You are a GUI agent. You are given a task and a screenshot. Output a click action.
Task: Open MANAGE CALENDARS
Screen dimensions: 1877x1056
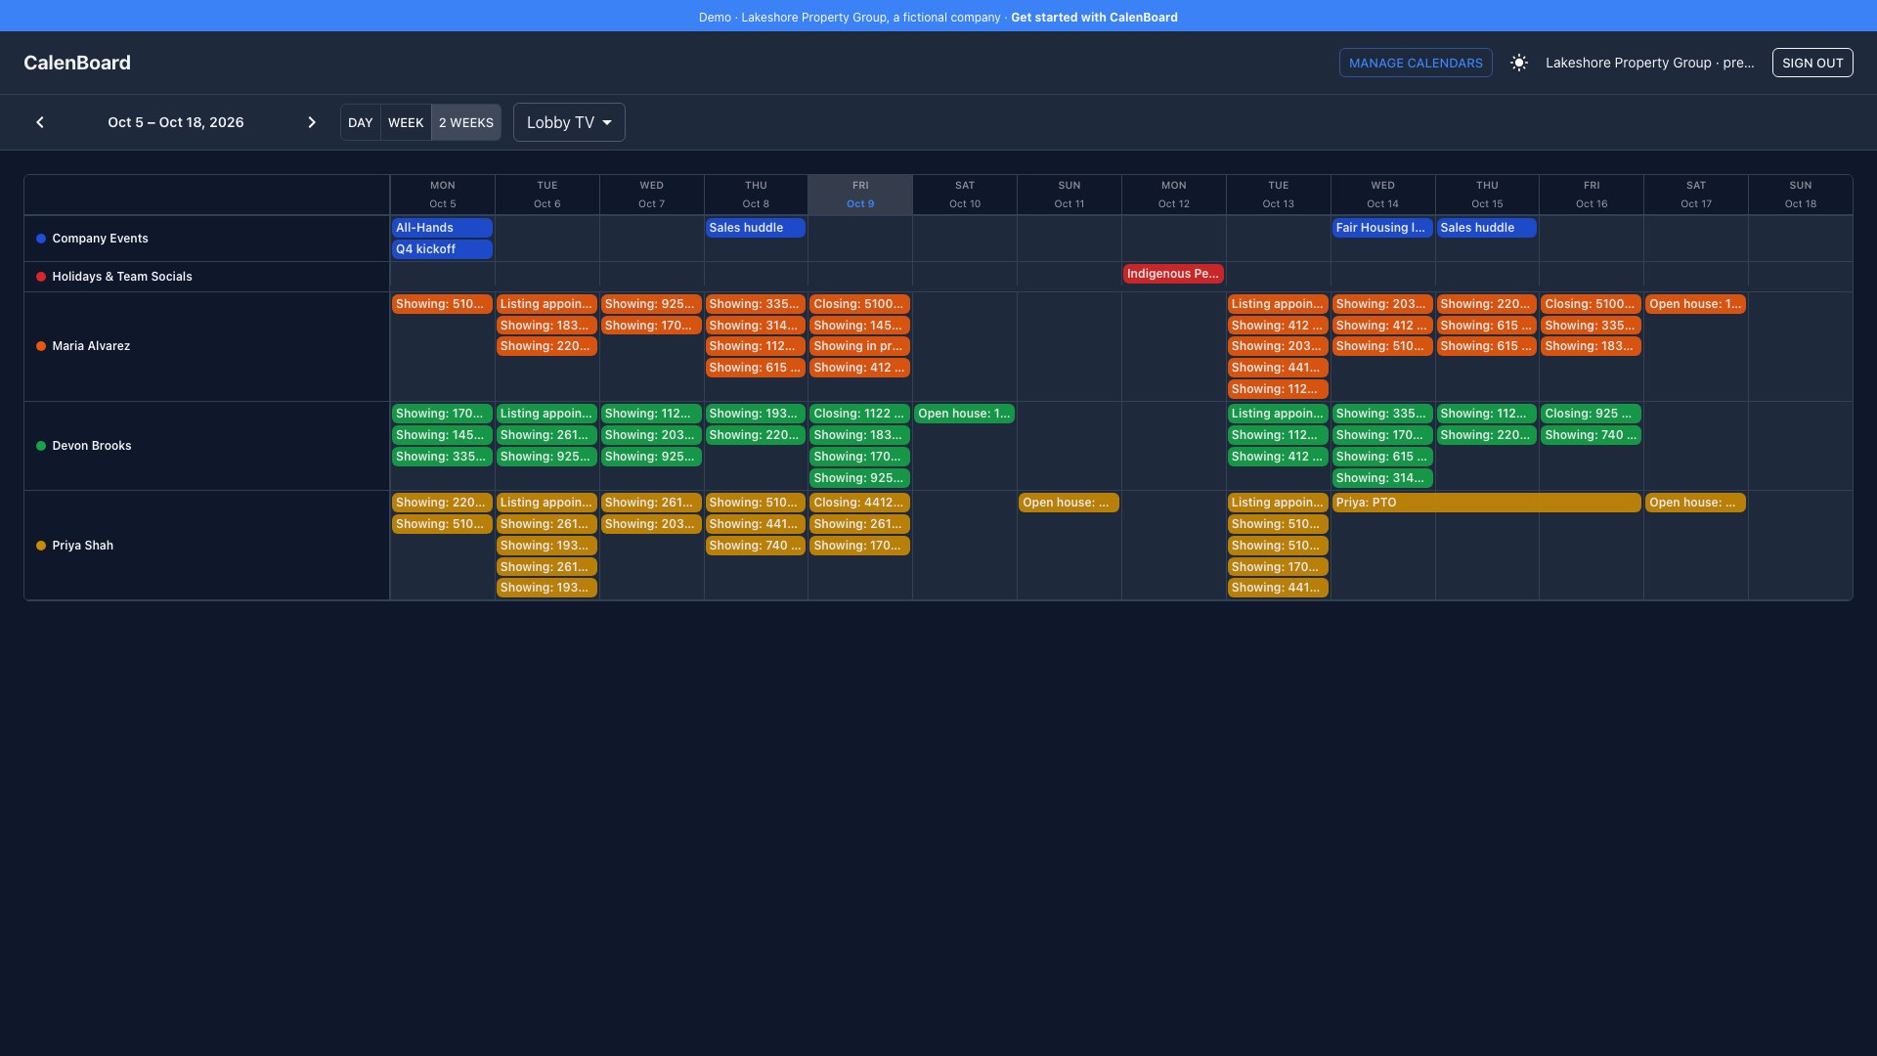pos(1416,63)
